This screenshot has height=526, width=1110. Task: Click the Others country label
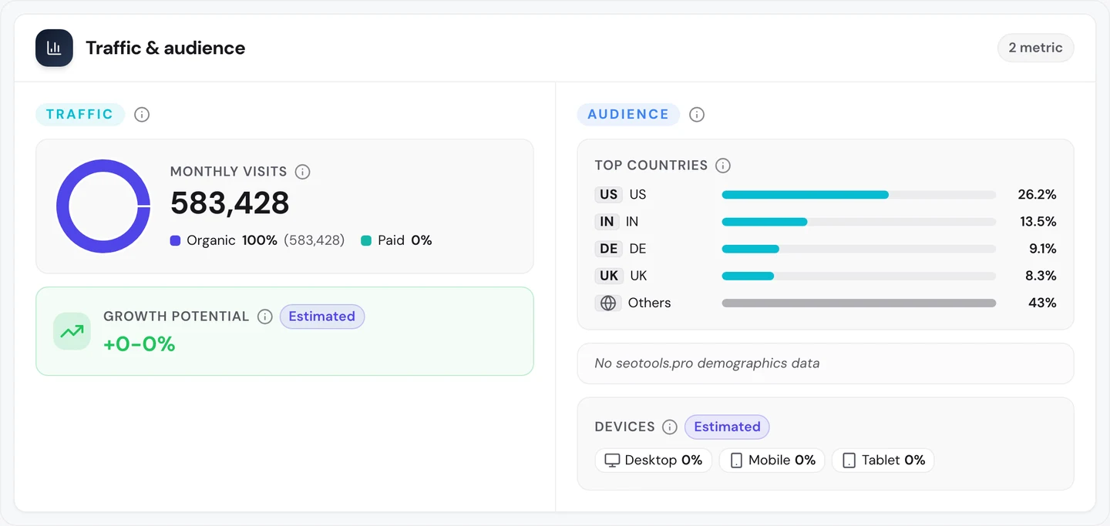(x=649, y=303)
